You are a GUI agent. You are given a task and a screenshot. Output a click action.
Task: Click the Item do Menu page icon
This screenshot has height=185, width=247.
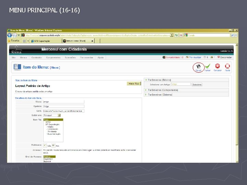(x=17, y=67)
